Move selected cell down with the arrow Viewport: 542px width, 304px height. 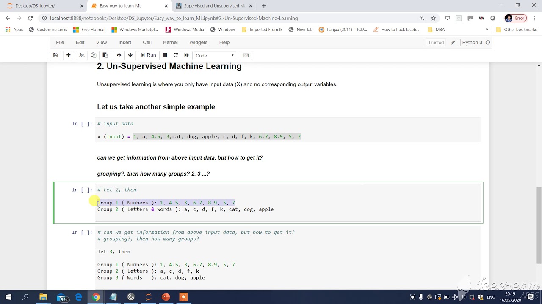point(130,55)
